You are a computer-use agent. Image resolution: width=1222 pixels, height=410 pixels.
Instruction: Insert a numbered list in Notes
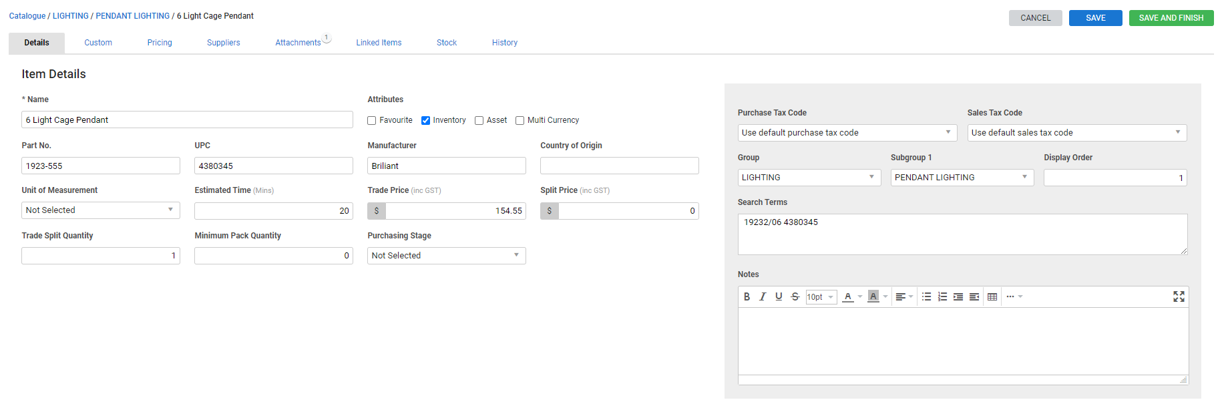942,296
